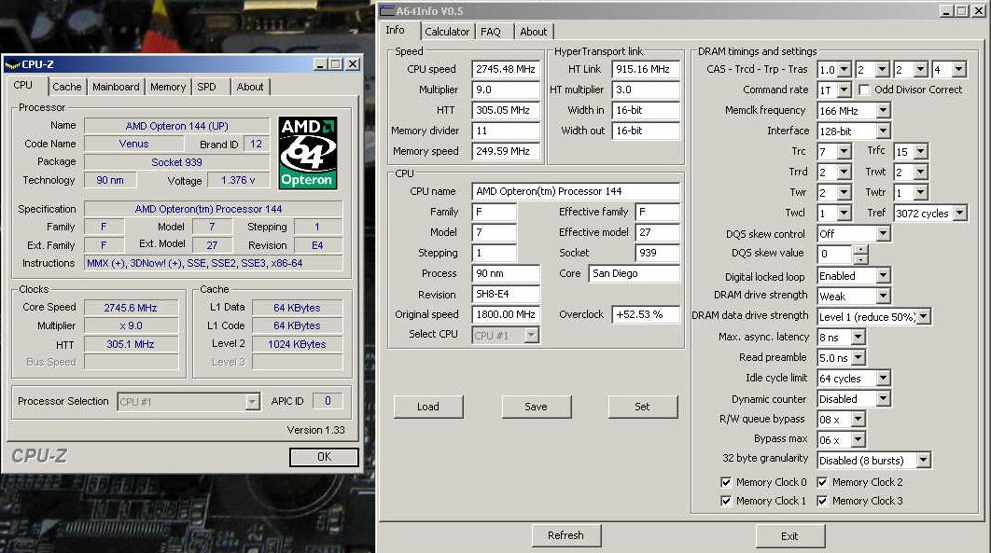Switch to the CPU-Z Mainboard tab
The width and height of the screenshot is (991, 553).
pos(116,87)
